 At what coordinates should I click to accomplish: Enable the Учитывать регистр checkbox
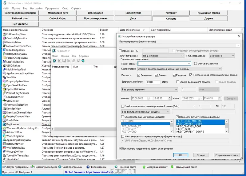coord(196,64)
